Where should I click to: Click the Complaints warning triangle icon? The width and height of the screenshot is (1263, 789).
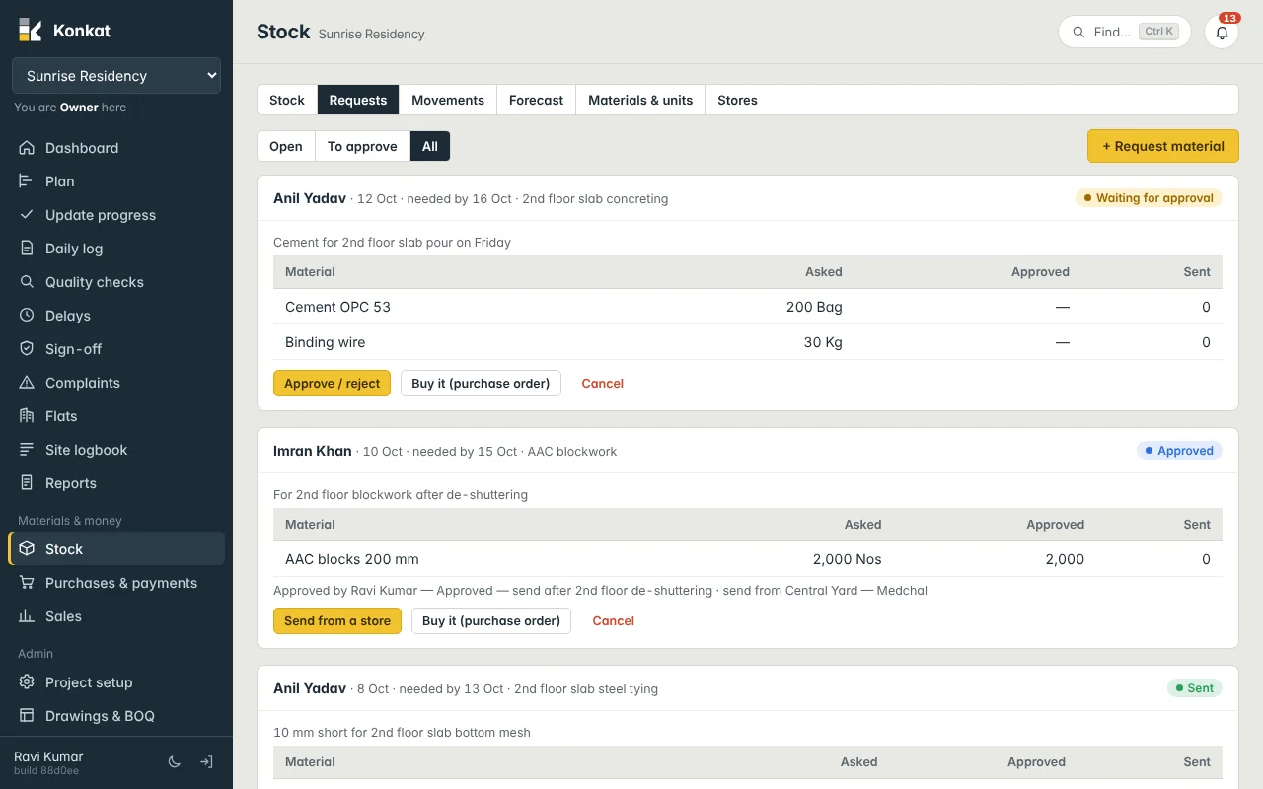point(27,383)
